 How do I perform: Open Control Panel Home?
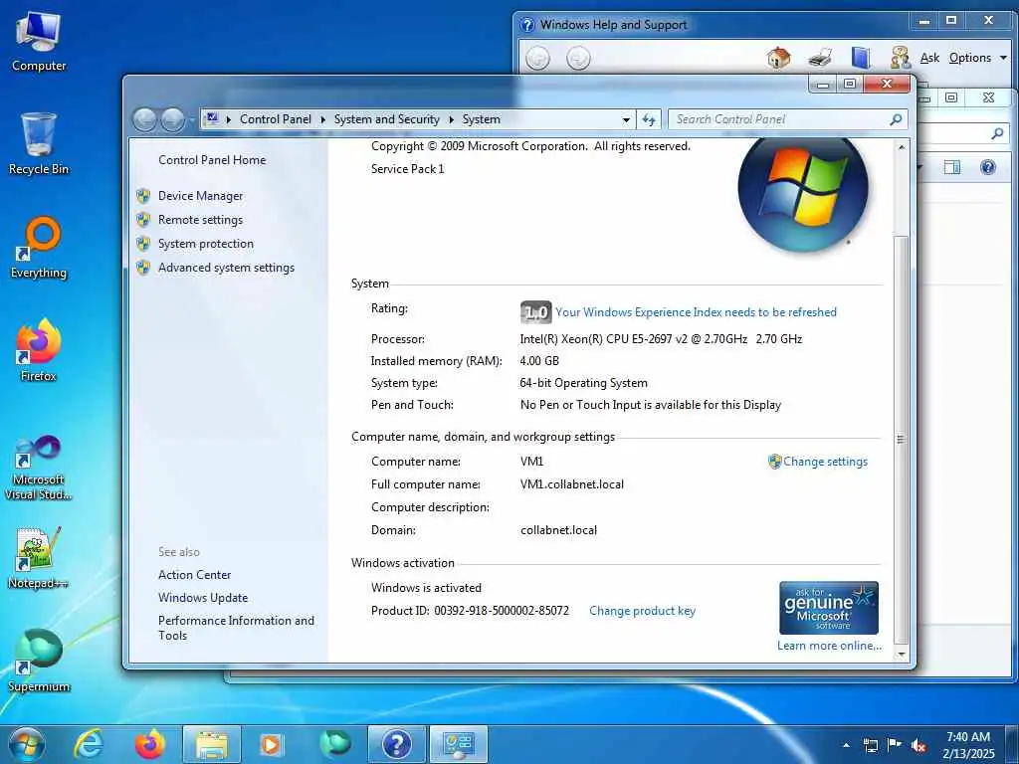click(x=212, y=160)
